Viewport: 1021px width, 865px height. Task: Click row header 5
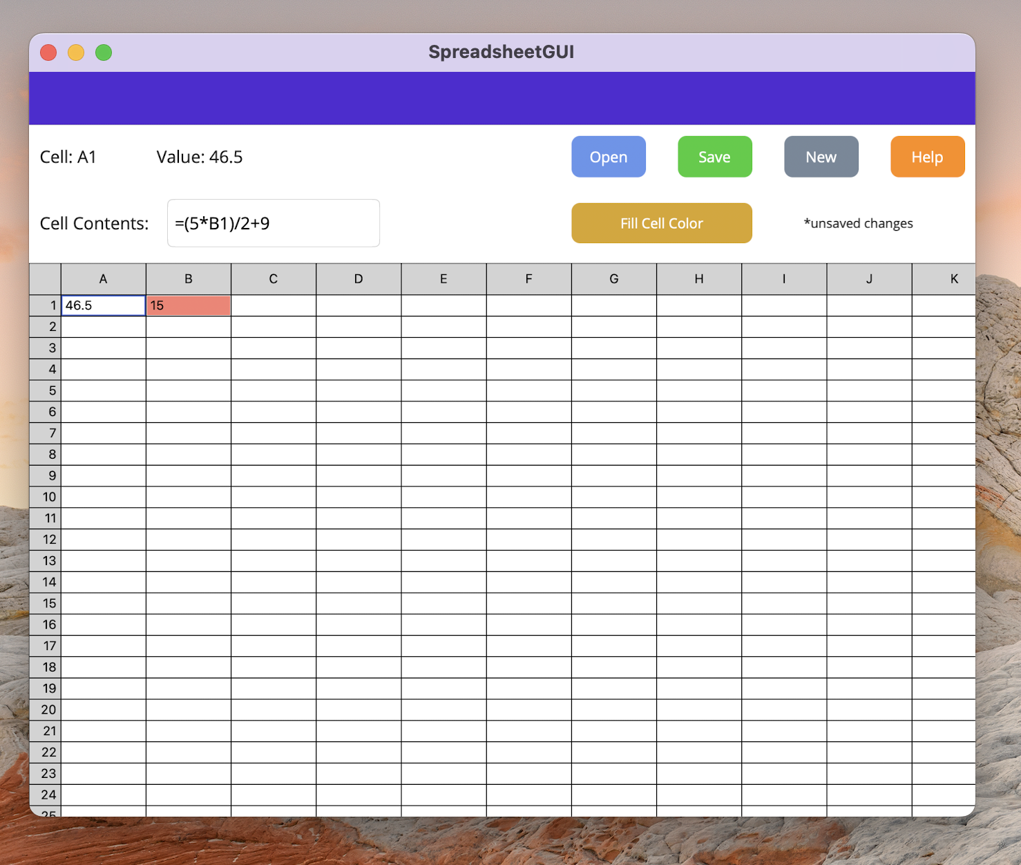point(46,390)
